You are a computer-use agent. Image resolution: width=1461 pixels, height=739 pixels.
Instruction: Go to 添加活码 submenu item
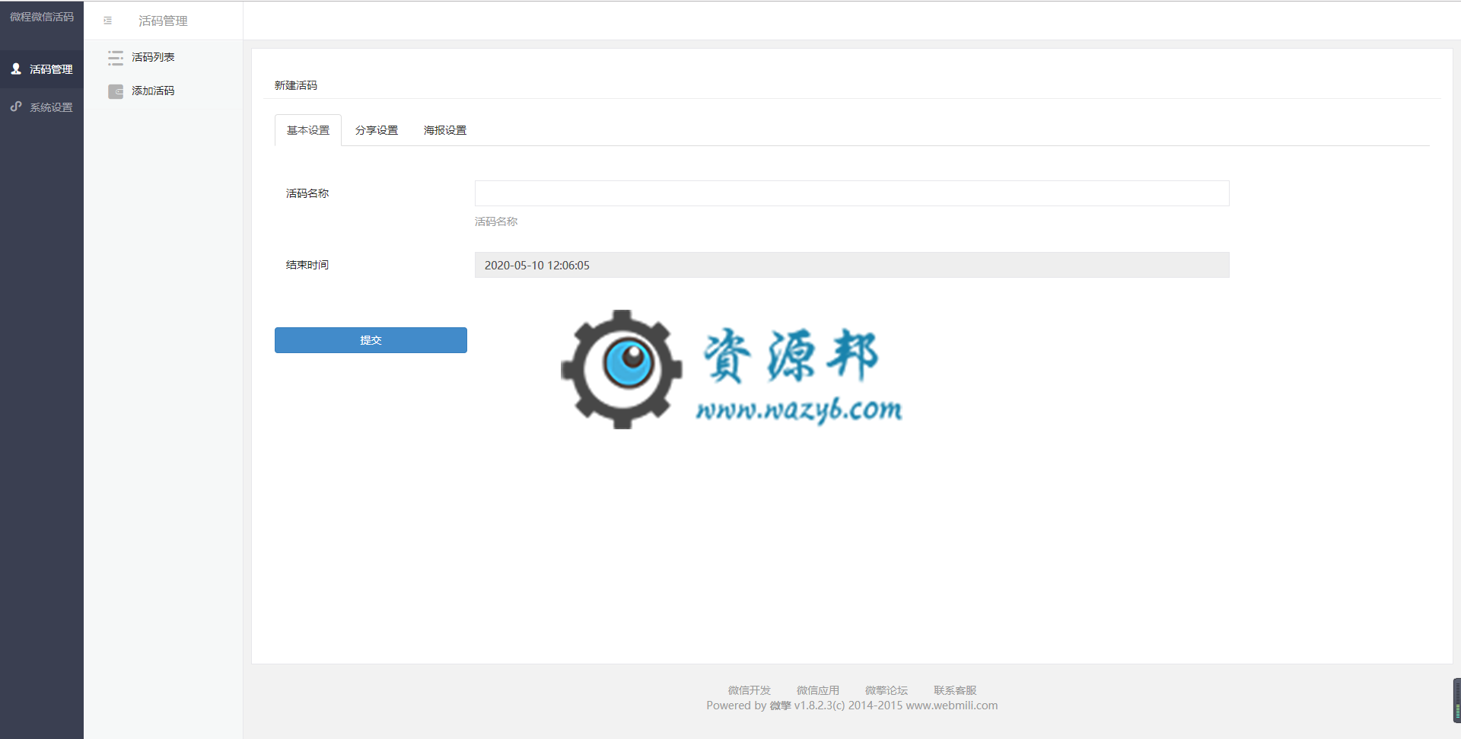click(x=153, y=91)
